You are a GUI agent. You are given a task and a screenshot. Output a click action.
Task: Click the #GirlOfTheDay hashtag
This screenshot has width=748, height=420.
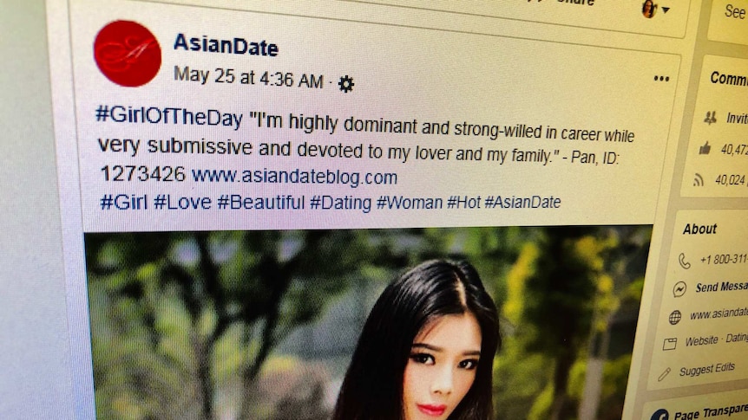pos(169,116)
